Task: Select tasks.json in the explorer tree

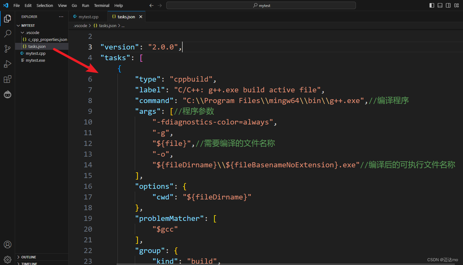Action: click(42, 46)
